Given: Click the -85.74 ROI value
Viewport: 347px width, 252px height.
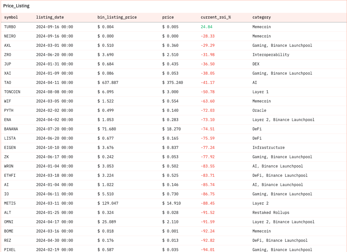Looking at the screenshot, I should (207, 185).
